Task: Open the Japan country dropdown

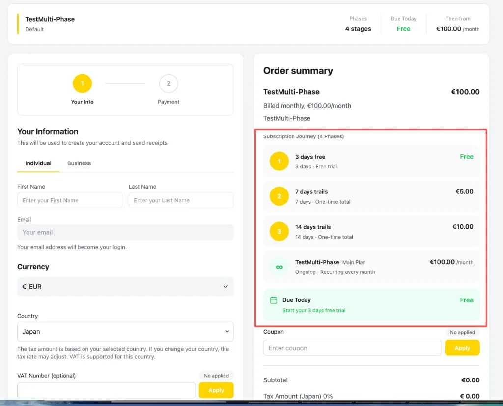Action: [x=125, y=331]
